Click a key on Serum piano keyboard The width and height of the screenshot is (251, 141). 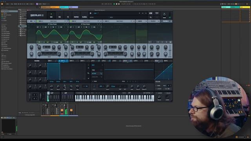tap(115, 98)
